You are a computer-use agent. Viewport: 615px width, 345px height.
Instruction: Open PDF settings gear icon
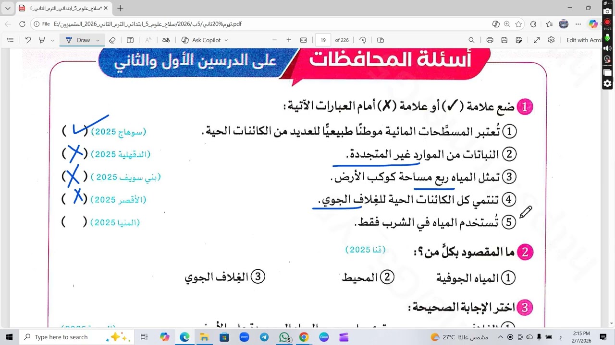[551, 40]
